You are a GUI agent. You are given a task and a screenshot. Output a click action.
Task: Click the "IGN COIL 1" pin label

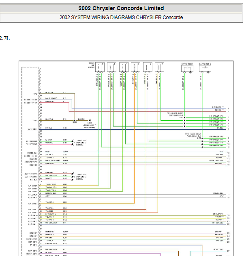click(x=33, y=213)
